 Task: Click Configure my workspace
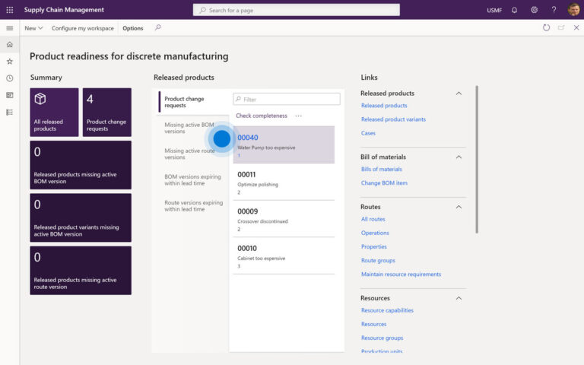click(83, 28)
